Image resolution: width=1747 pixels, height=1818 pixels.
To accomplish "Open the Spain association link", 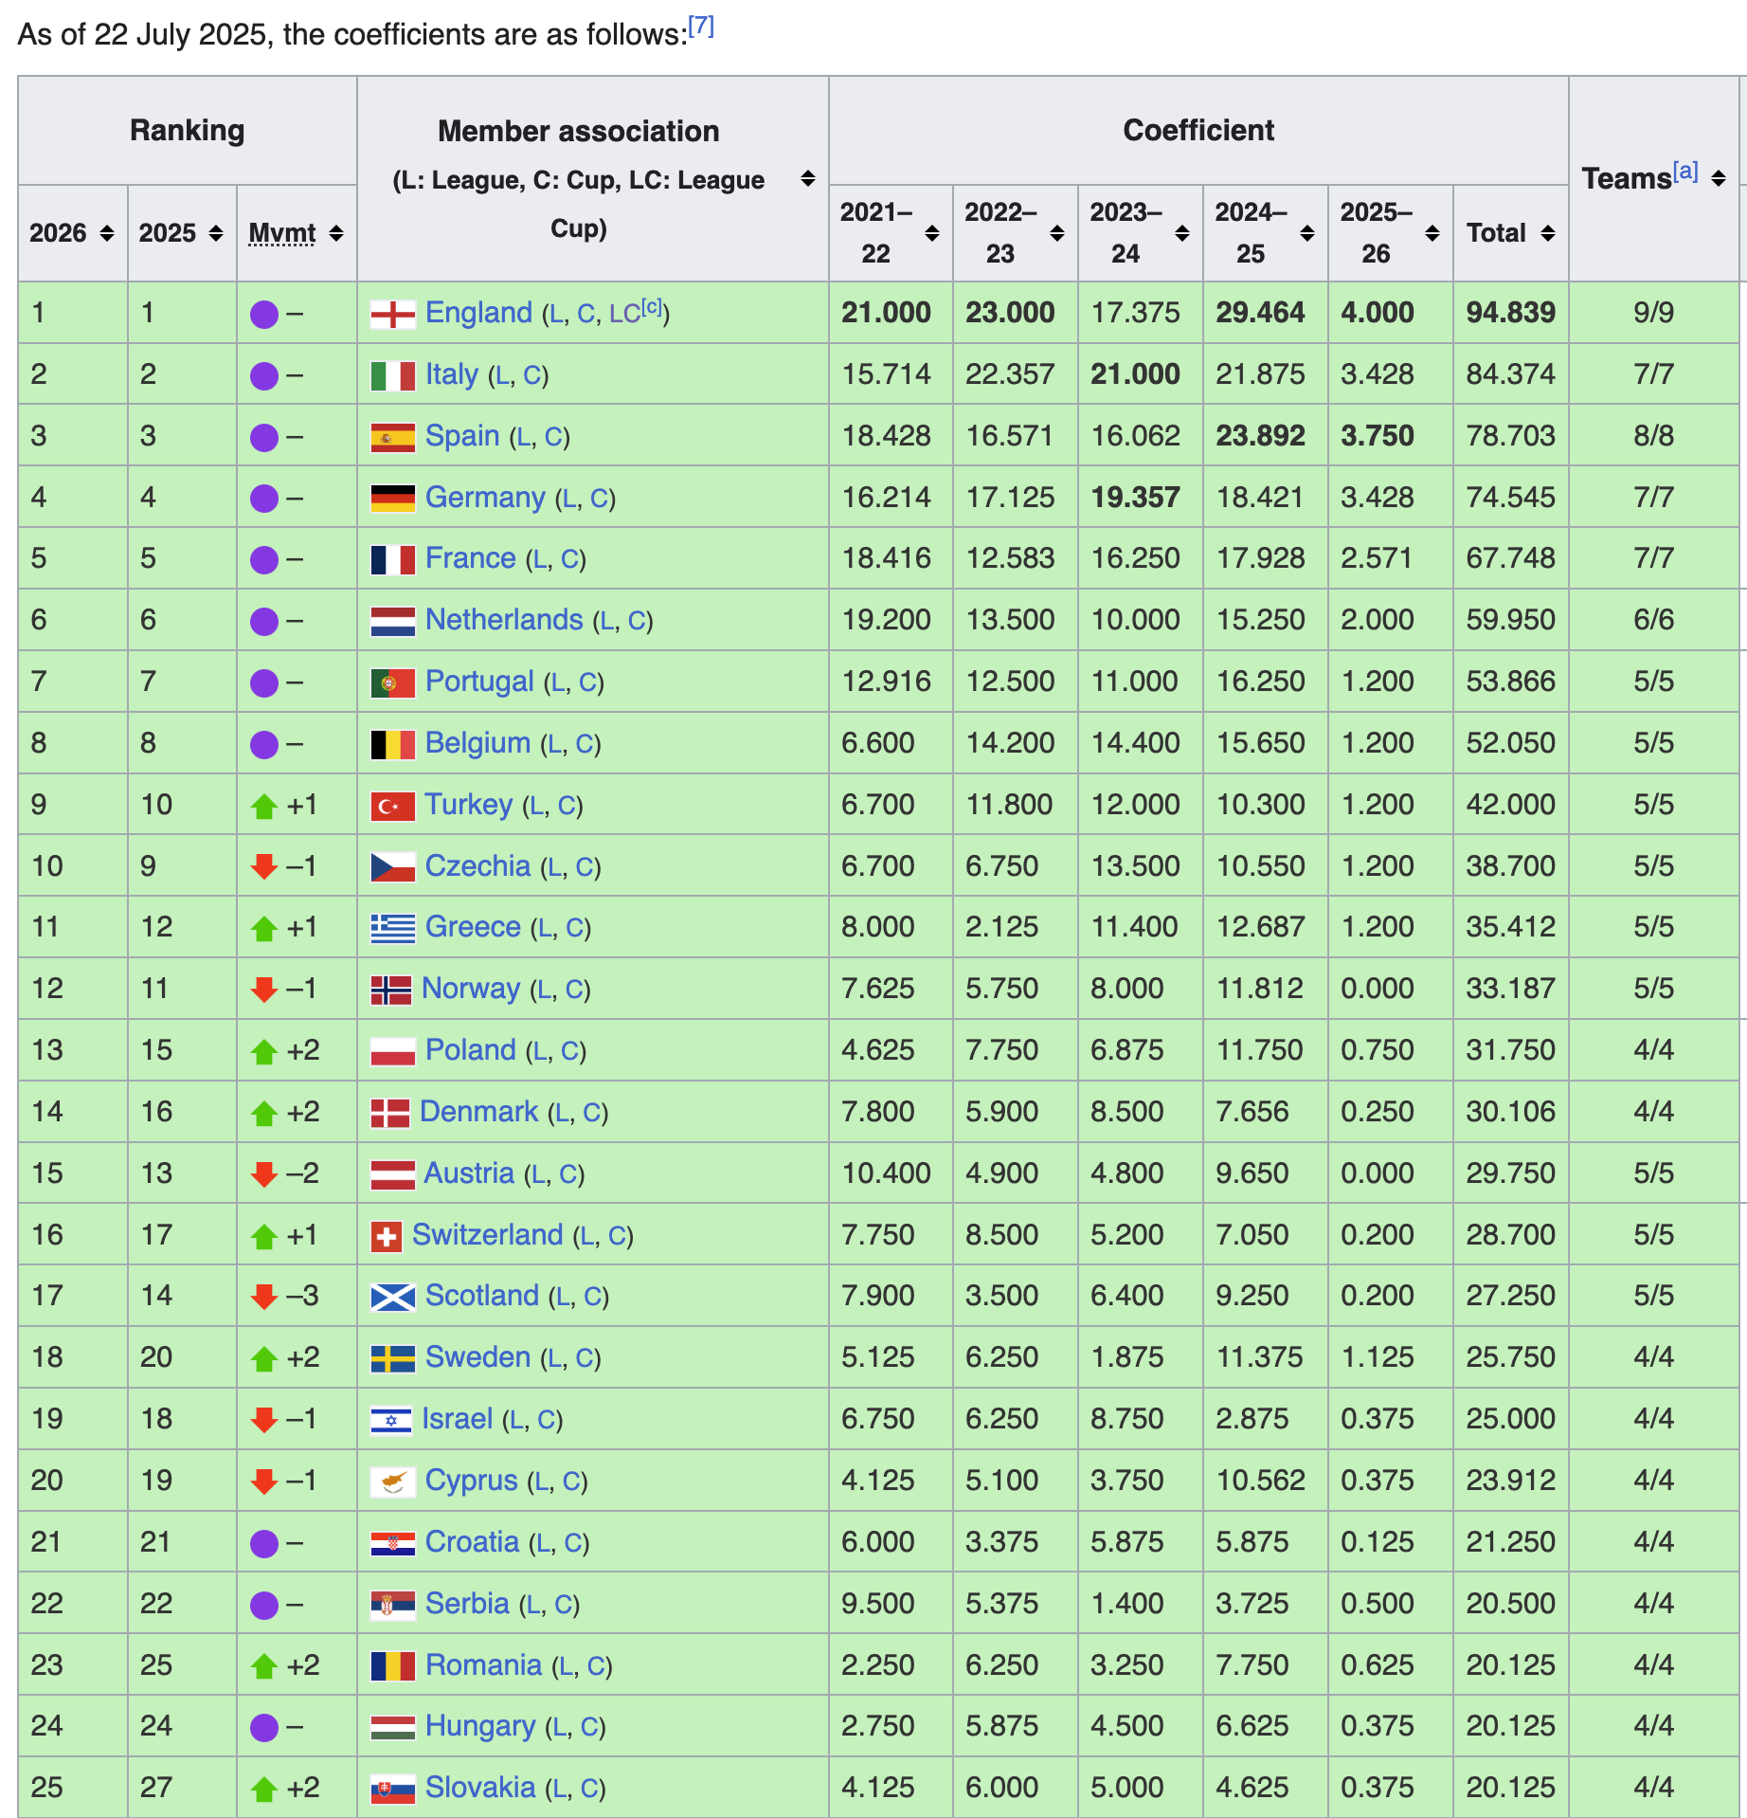I will click(462, 436).
